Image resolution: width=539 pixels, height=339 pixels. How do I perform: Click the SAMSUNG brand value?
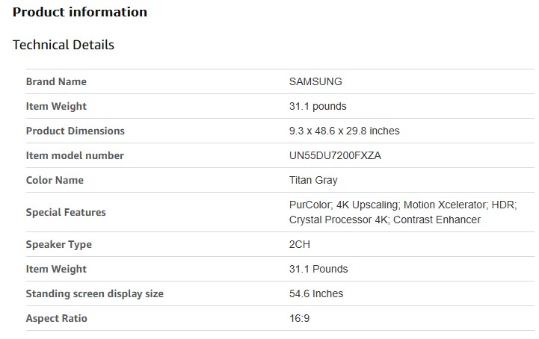coord(315,81)
